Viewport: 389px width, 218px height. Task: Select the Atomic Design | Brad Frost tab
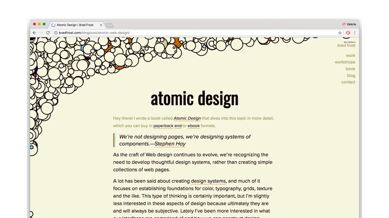77,25
